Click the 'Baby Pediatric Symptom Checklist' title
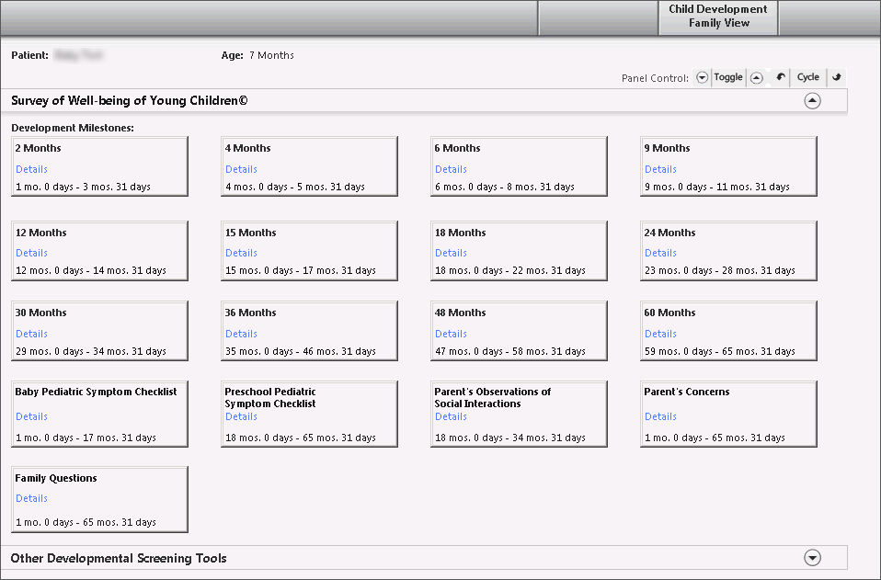Screen dimensions: 881x580 tap(96, 392)
